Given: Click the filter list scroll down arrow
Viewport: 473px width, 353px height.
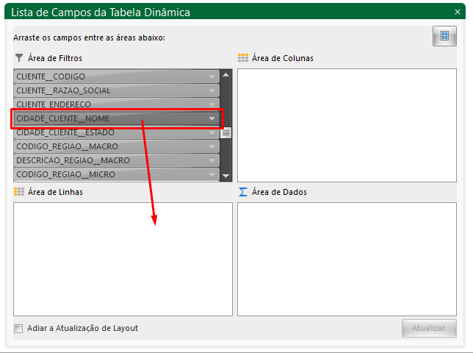Looking at the screenshot, I should click(x=225, y=176).
